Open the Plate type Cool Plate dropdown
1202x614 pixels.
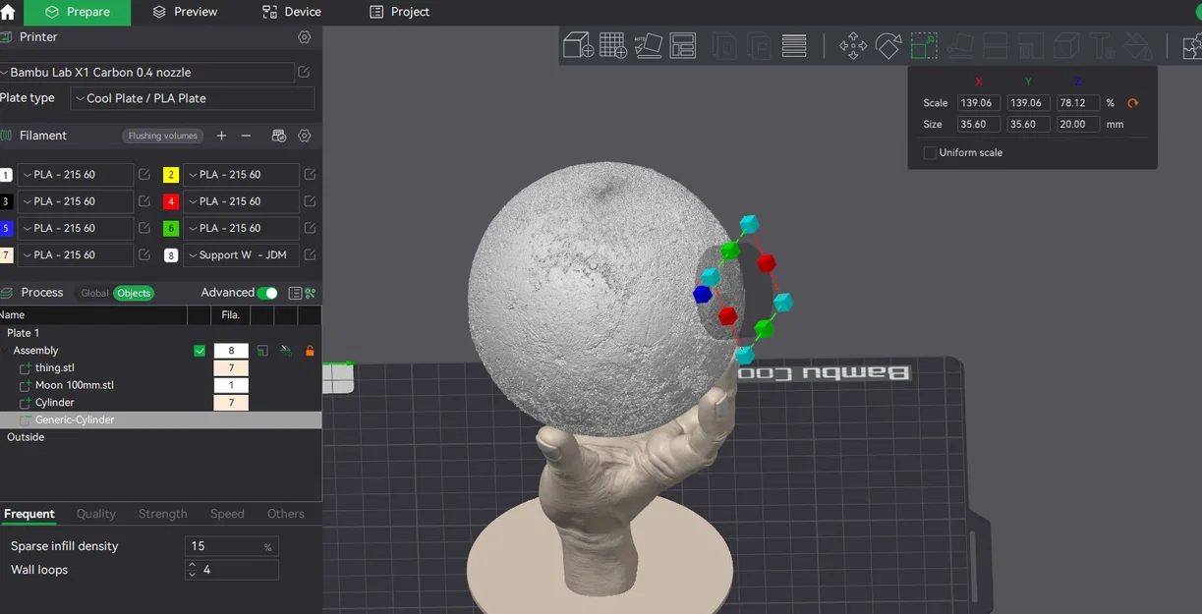pyautogui.click(x=193, y=98)
